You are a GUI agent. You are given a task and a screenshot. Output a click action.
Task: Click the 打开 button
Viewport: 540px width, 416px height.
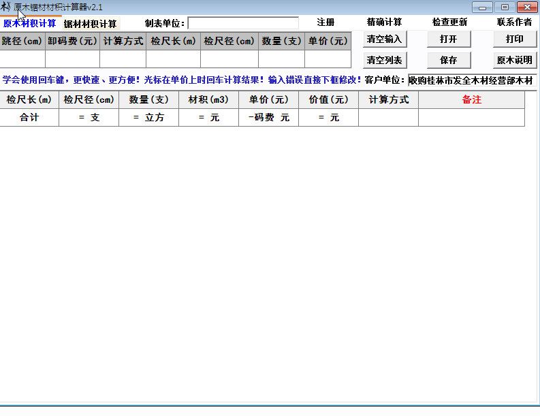[x=449, y=39]
